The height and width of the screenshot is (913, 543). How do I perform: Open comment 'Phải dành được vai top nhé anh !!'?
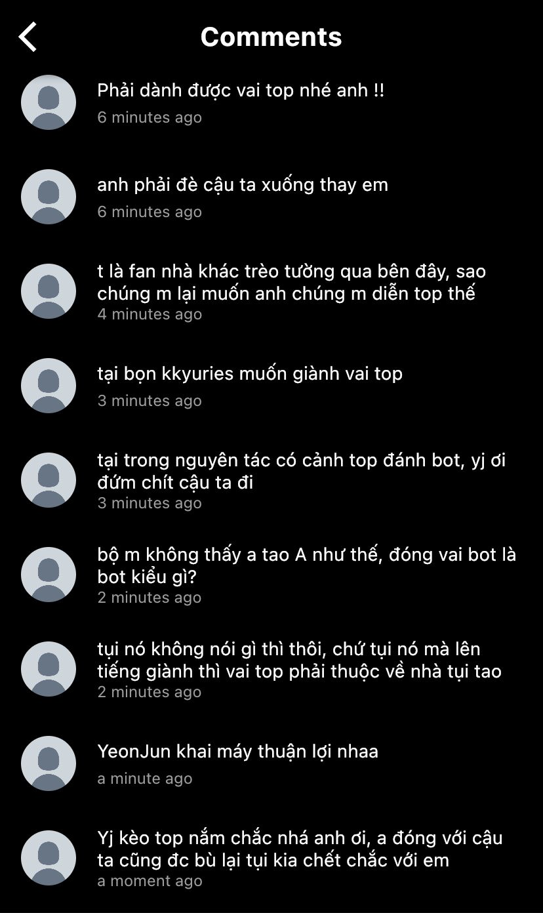coord(241,91)
